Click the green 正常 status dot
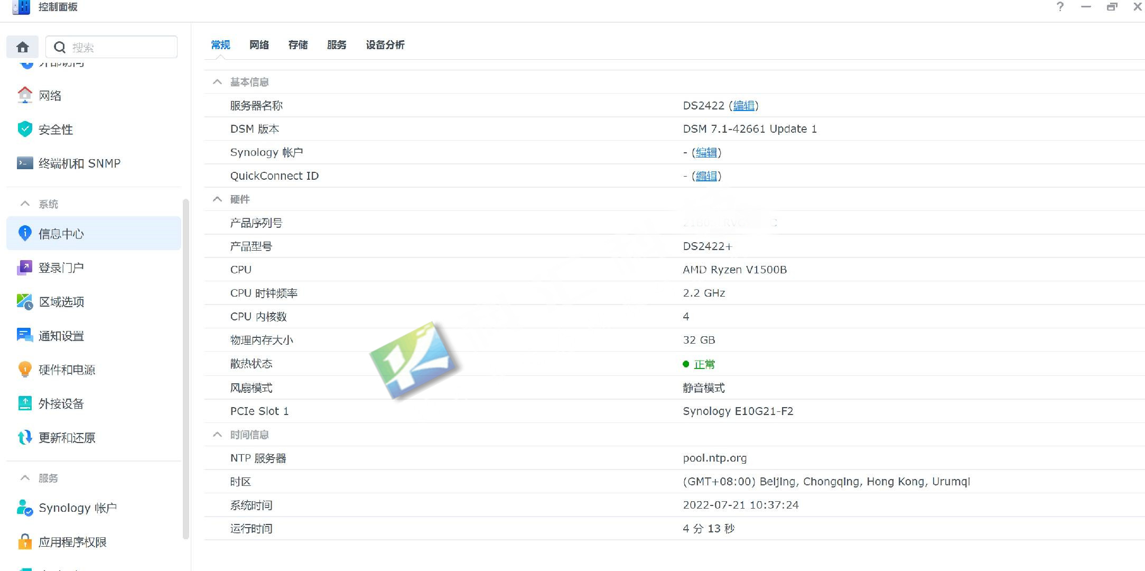1145x571 pixels. coord(686,364)
